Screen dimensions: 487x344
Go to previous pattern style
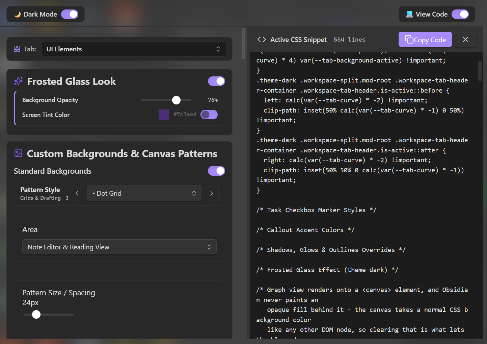77,193
